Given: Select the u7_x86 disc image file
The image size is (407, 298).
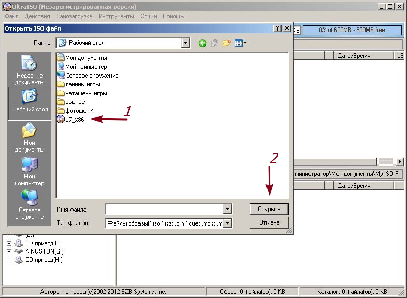Looking at the screenshot, I should (x=71, y=120).
